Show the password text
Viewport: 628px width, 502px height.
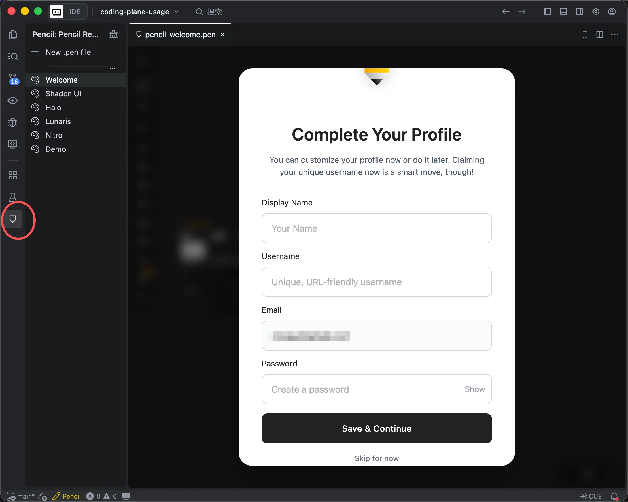474,389
